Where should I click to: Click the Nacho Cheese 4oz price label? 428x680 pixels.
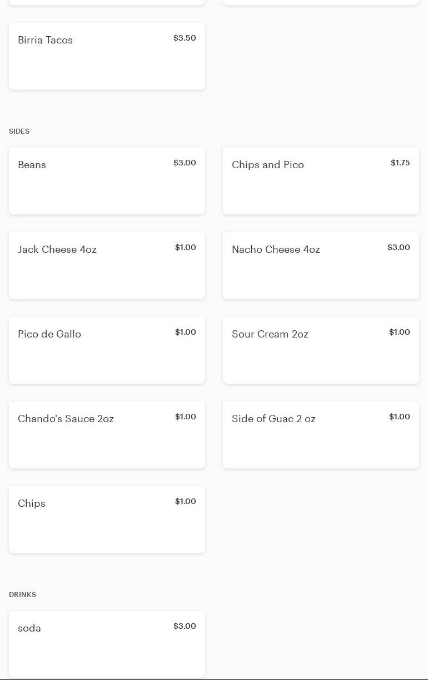coord(399,247)
